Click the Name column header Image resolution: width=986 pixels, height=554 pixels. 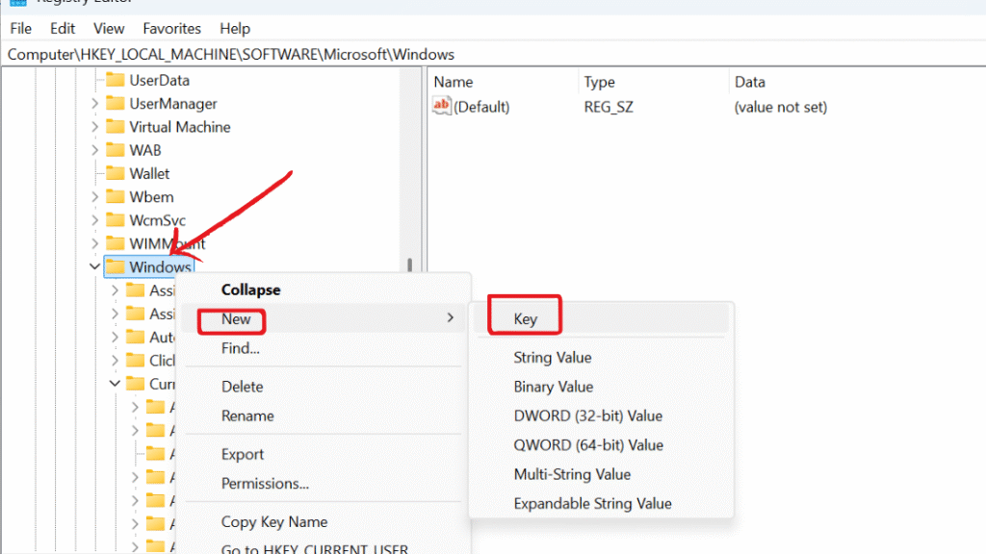pyautogui.click(x=453, y=82)
